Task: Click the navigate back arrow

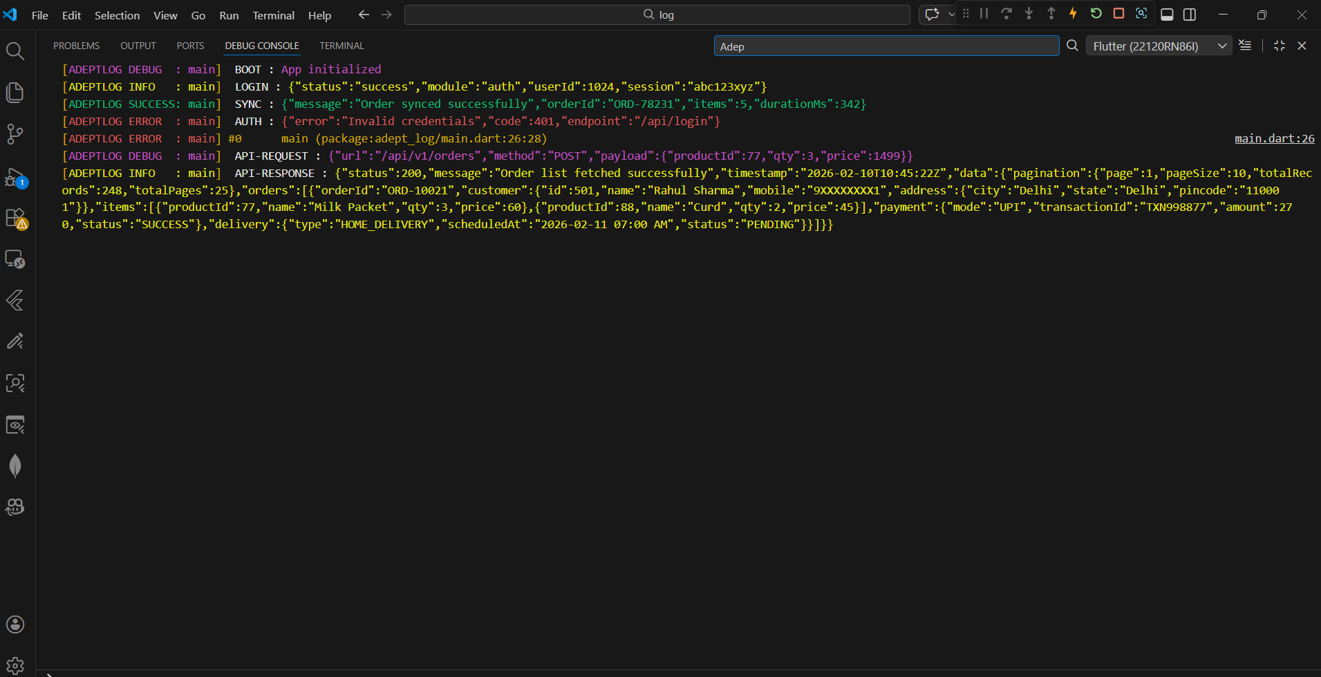Action: [364, 15]
